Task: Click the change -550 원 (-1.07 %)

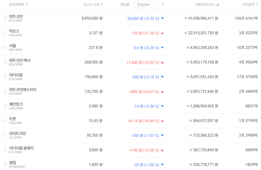Action: [145, 135]
